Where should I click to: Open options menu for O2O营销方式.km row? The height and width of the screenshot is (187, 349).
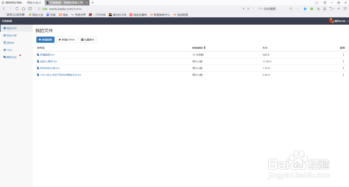point(343,75)
